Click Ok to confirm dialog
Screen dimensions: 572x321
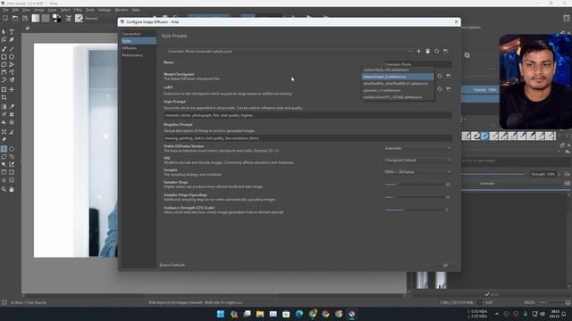coord(445,266)
